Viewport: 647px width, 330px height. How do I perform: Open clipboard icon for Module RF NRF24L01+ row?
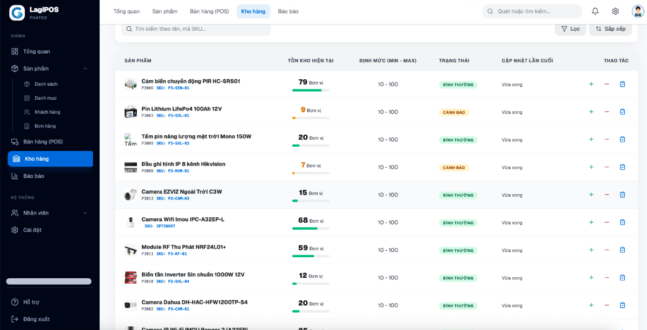tap(622, 250)
